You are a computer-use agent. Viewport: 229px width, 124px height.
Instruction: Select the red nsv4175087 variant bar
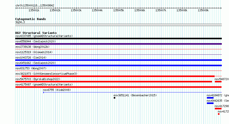[118, 87]
